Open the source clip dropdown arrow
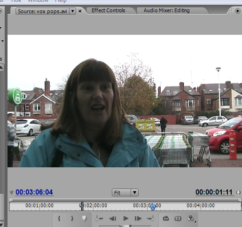 (x=73, y=11)
